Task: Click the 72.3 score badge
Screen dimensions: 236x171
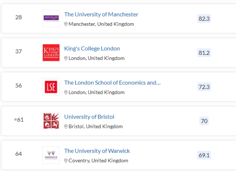Action: 204,87
